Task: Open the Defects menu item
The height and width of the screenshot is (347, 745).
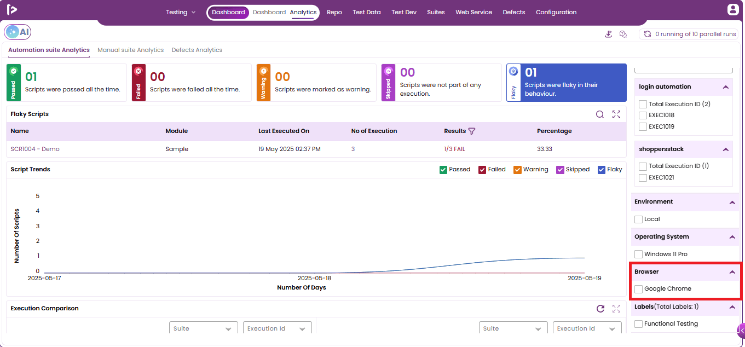Action: (x=514, y=12)
